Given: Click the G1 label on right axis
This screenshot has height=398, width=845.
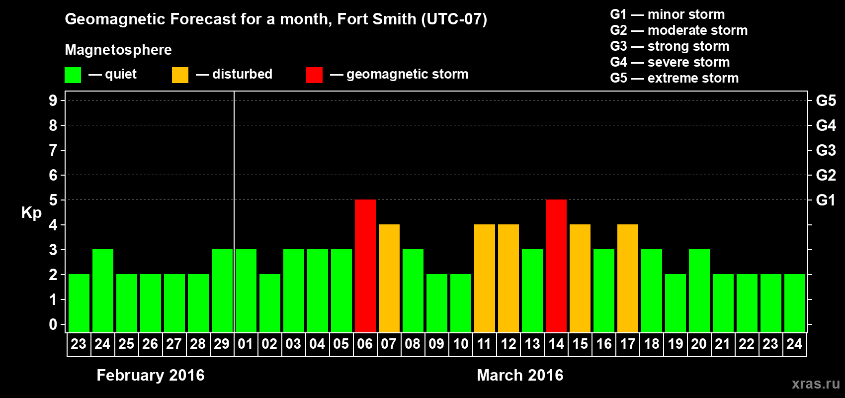Looking at the screenshot, I should [x=826, y=200].
